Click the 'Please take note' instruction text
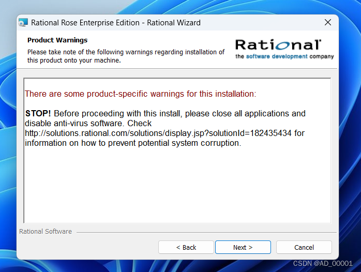This screenshot has height=272, width=361. coord(126,56)
